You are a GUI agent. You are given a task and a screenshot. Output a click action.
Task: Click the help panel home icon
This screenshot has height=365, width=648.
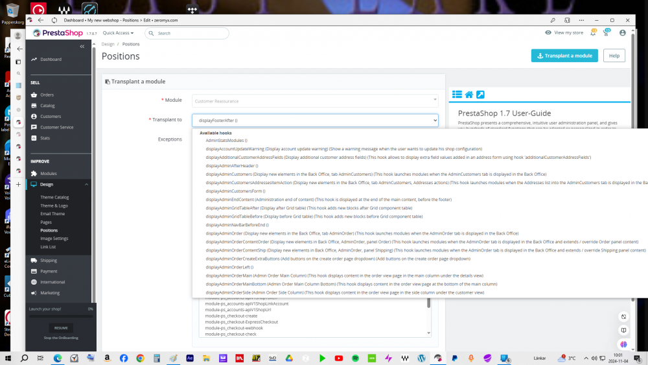tap(469, 95)
